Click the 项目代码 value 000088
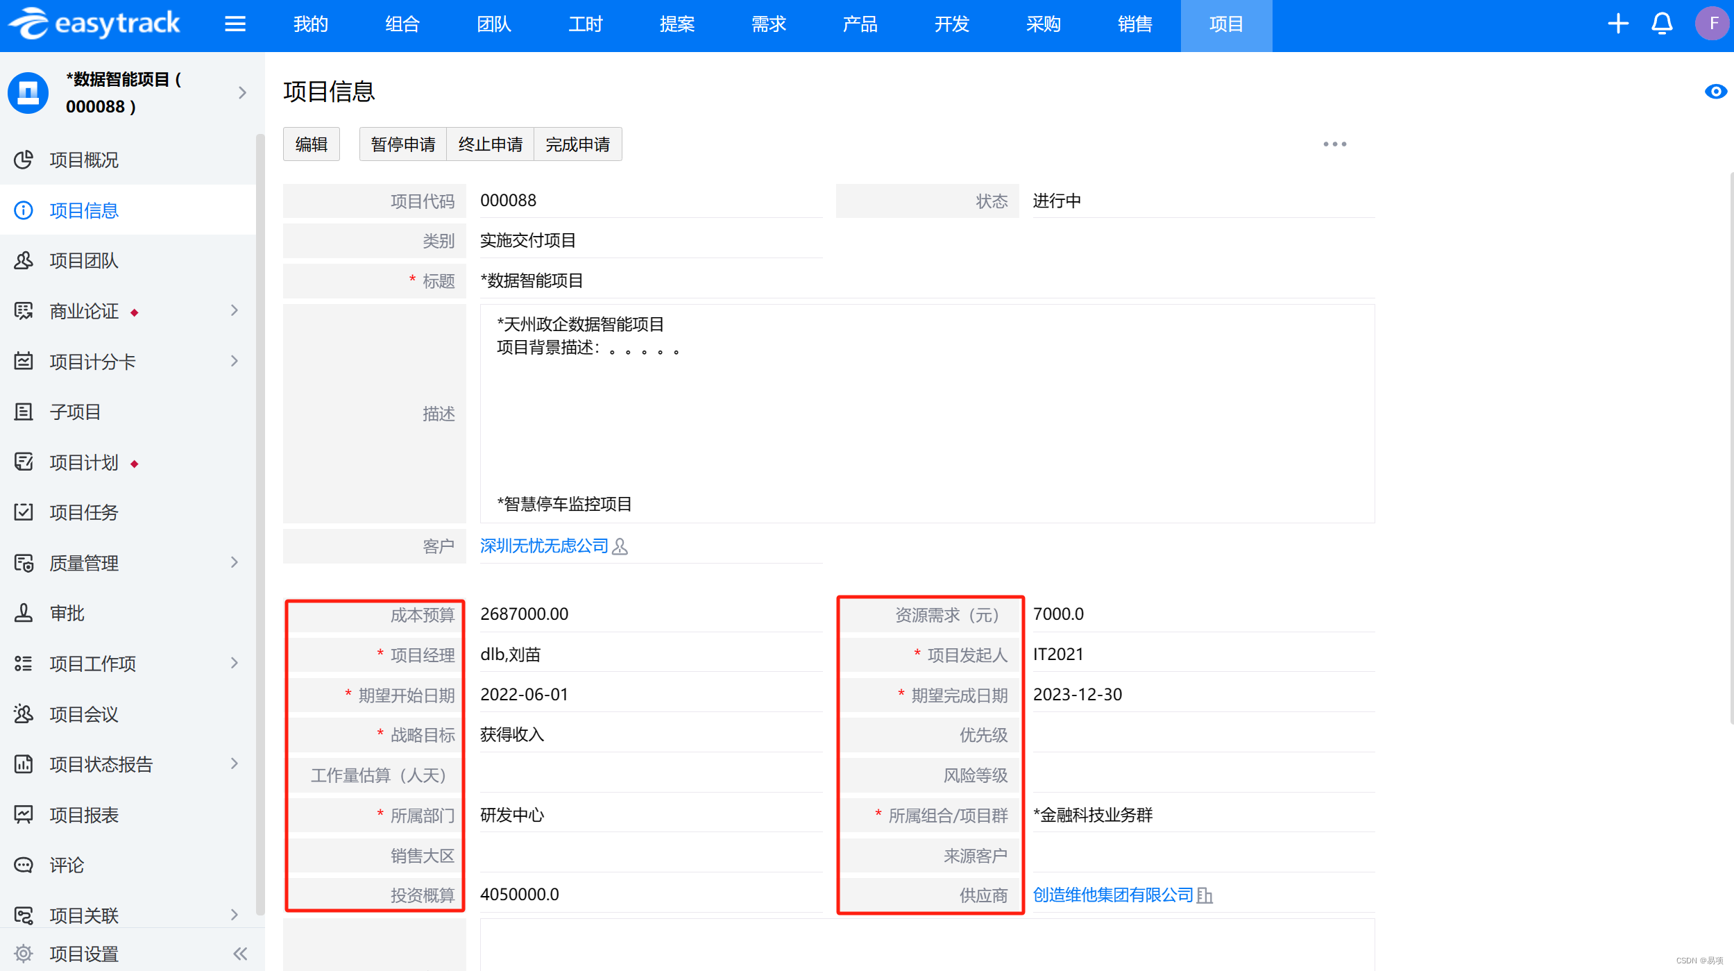This screenshot has width=1734, height=971. click(509, 201)
